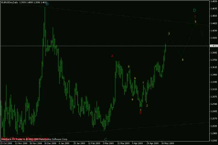The width and height of the screenshot is (218, 145).
Task: Click the 1.2805 price axis label
Action: point(214,111)
